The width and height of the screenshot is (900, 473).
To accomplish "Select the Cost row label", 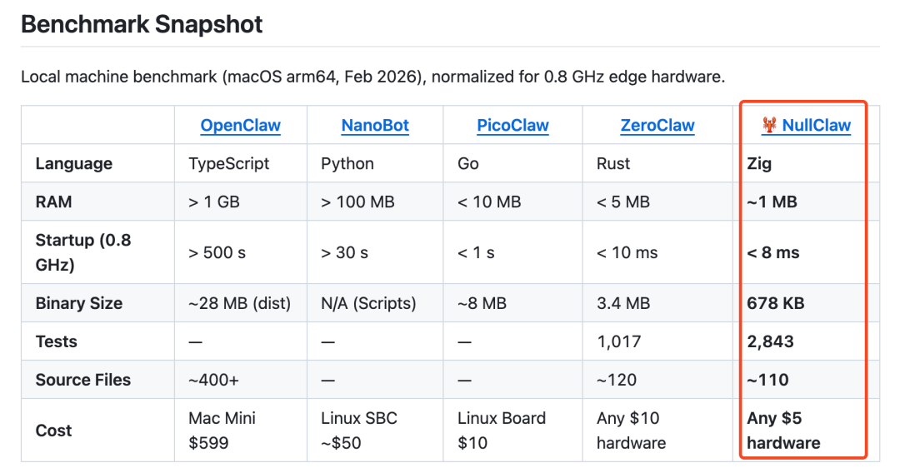I will pyautogui.click(x=53, y=431).
